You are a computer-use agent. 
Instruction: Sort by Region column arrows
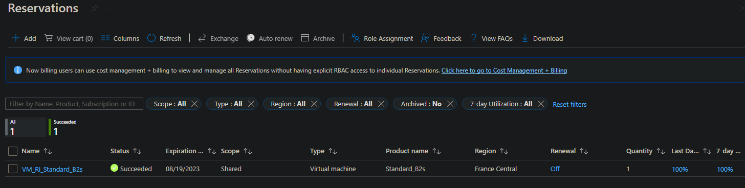tap(504, 151)
